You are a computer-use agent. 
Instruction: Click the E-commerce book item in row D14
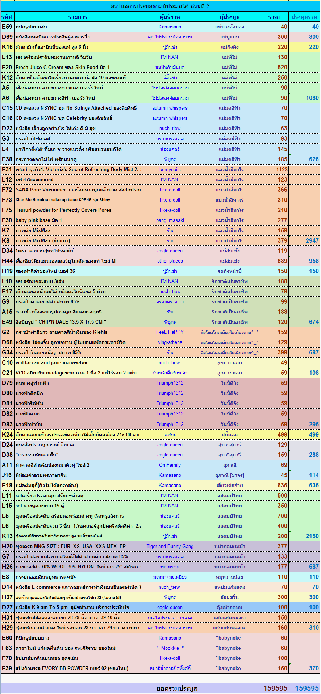(x=78, y=587)
